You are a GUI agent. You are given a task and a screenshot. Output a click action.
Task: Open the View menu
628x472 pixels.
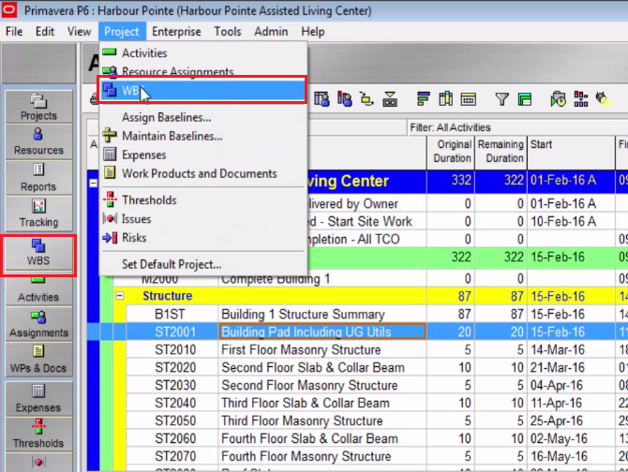coord(79,32)
